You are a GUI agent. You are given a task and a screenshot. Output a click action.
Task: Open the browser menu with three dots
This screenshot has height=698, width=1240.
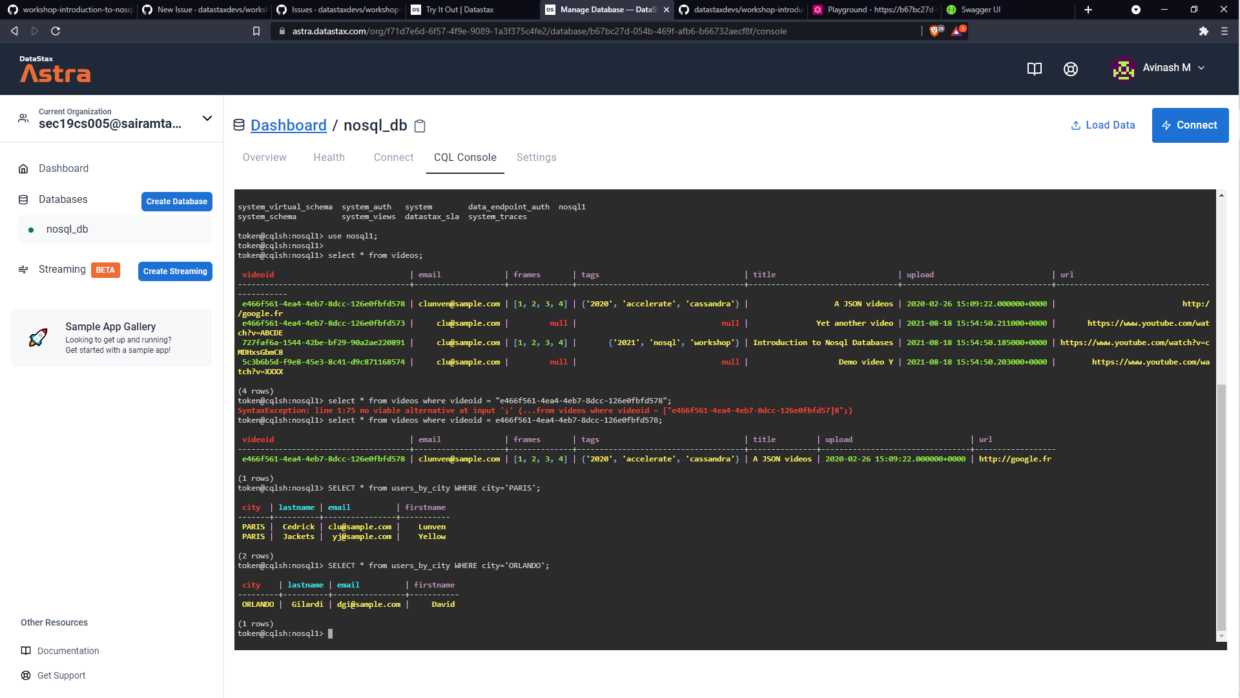(1224, 30)
